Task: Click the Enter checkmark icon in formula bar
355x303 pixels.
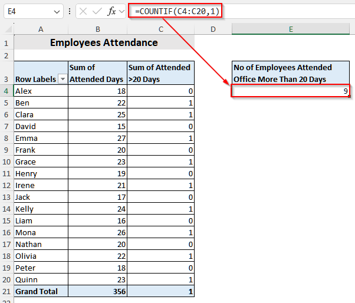Action: tap(97, 11)
